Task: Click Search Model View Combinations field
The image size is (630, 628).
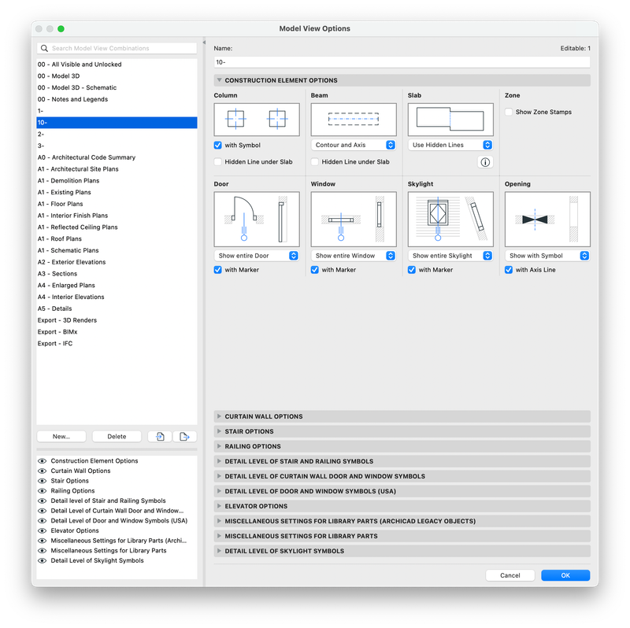Action: tap(117, 48)
